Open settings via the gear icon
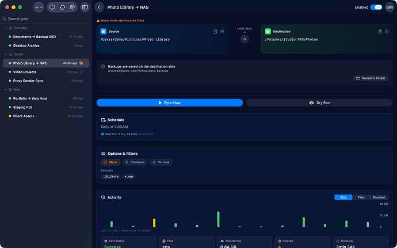The image size is (397, 248). pos(72,7)
